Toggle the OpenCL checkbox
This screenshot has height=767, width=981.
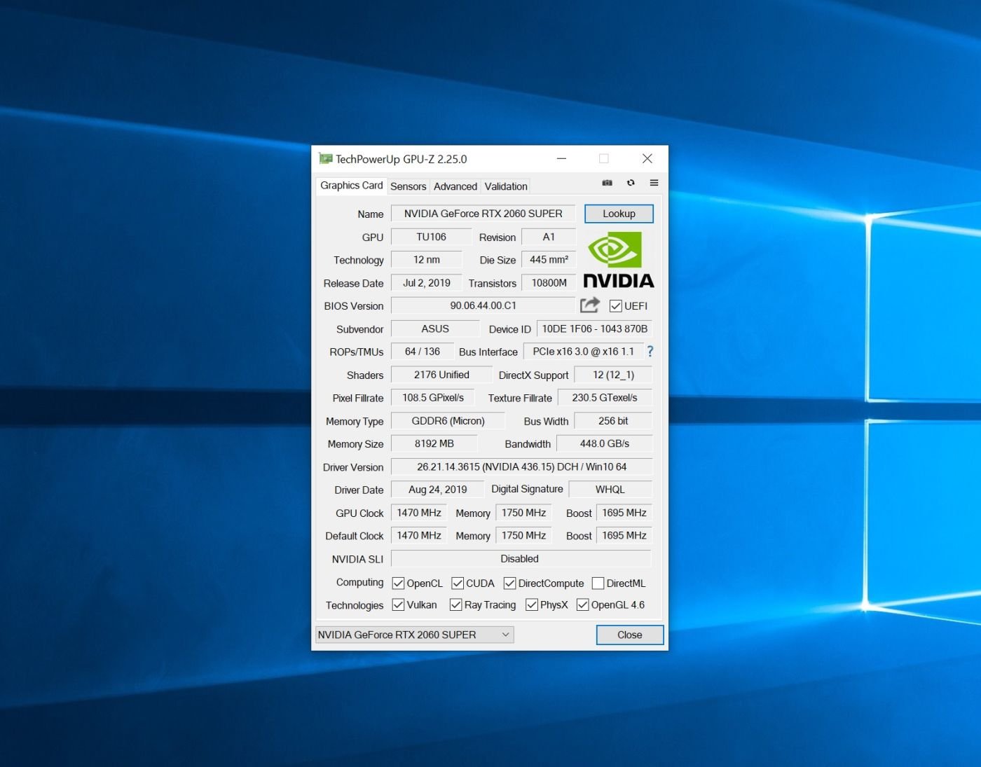coord(398,583)
